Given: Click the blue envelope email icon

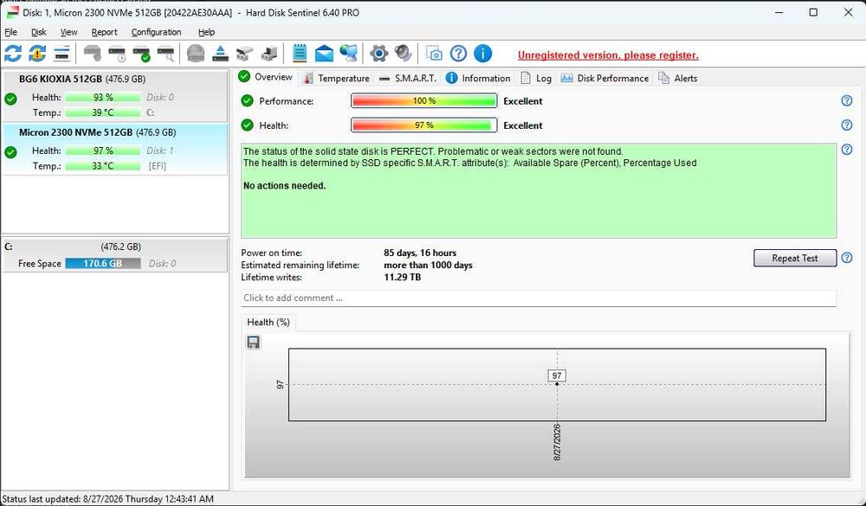Looking at the screenshot, I should [x=324, y=54].
